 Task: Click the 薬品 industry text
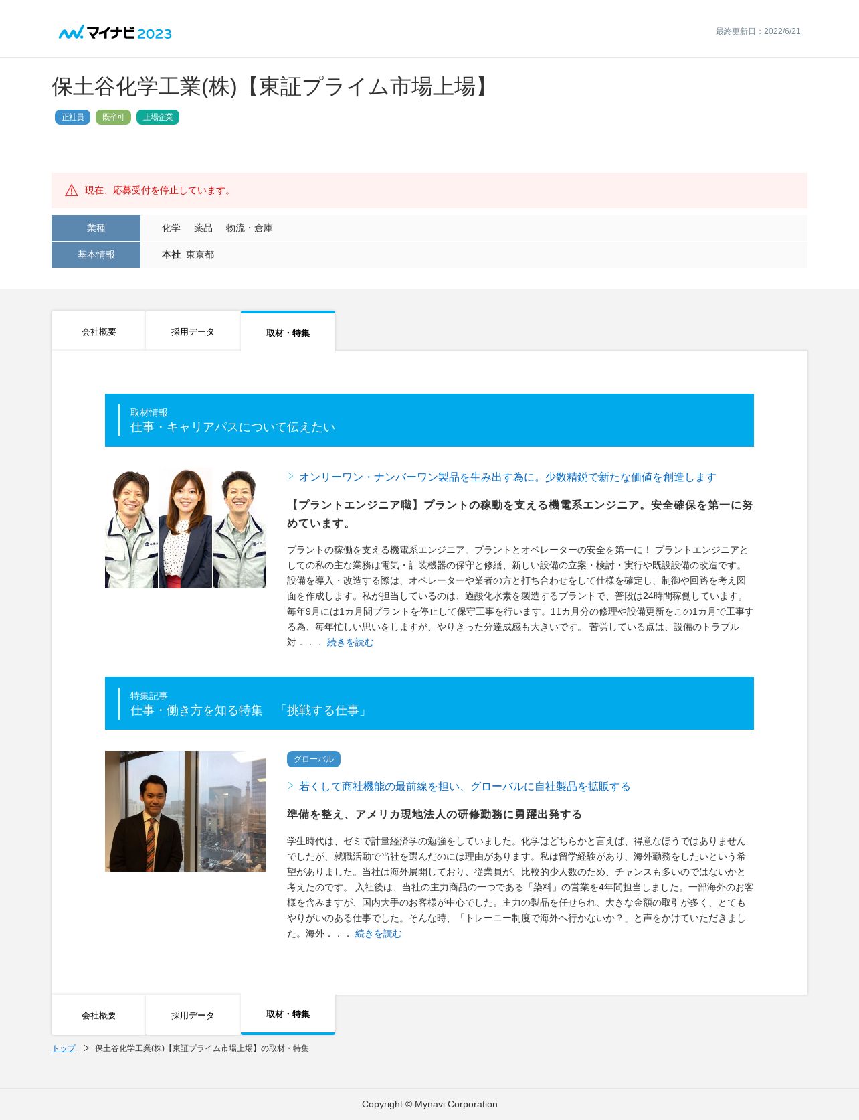pyautogui.click(x=203, y=228)
